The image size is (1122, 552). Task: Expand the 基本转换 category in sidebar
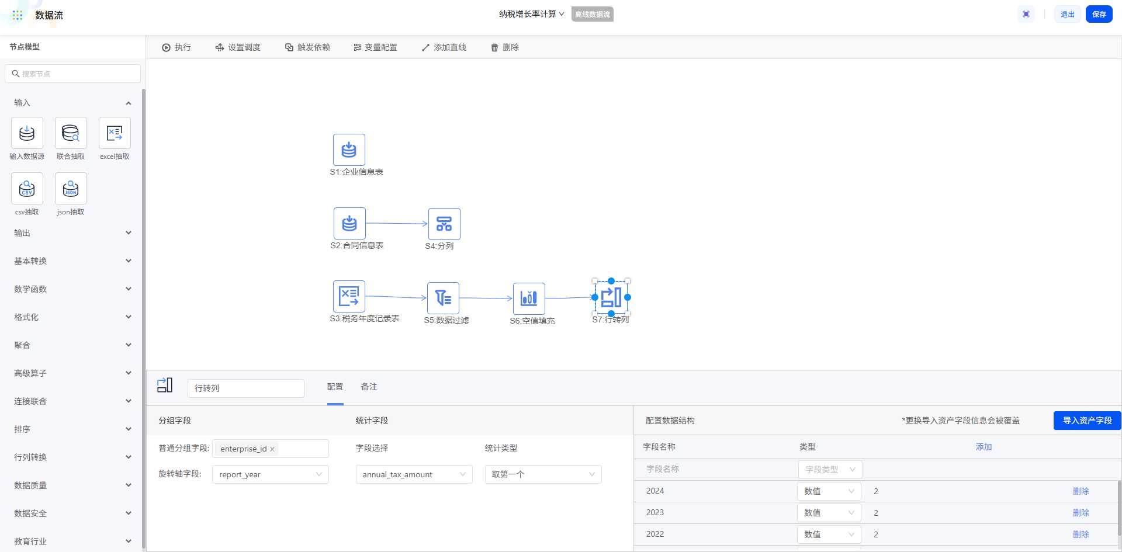pos(72,261)
